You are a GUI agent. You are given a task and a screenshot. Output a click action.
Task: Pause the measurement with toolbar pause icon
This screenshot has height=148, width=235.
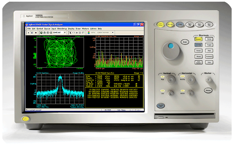(32, 33)
